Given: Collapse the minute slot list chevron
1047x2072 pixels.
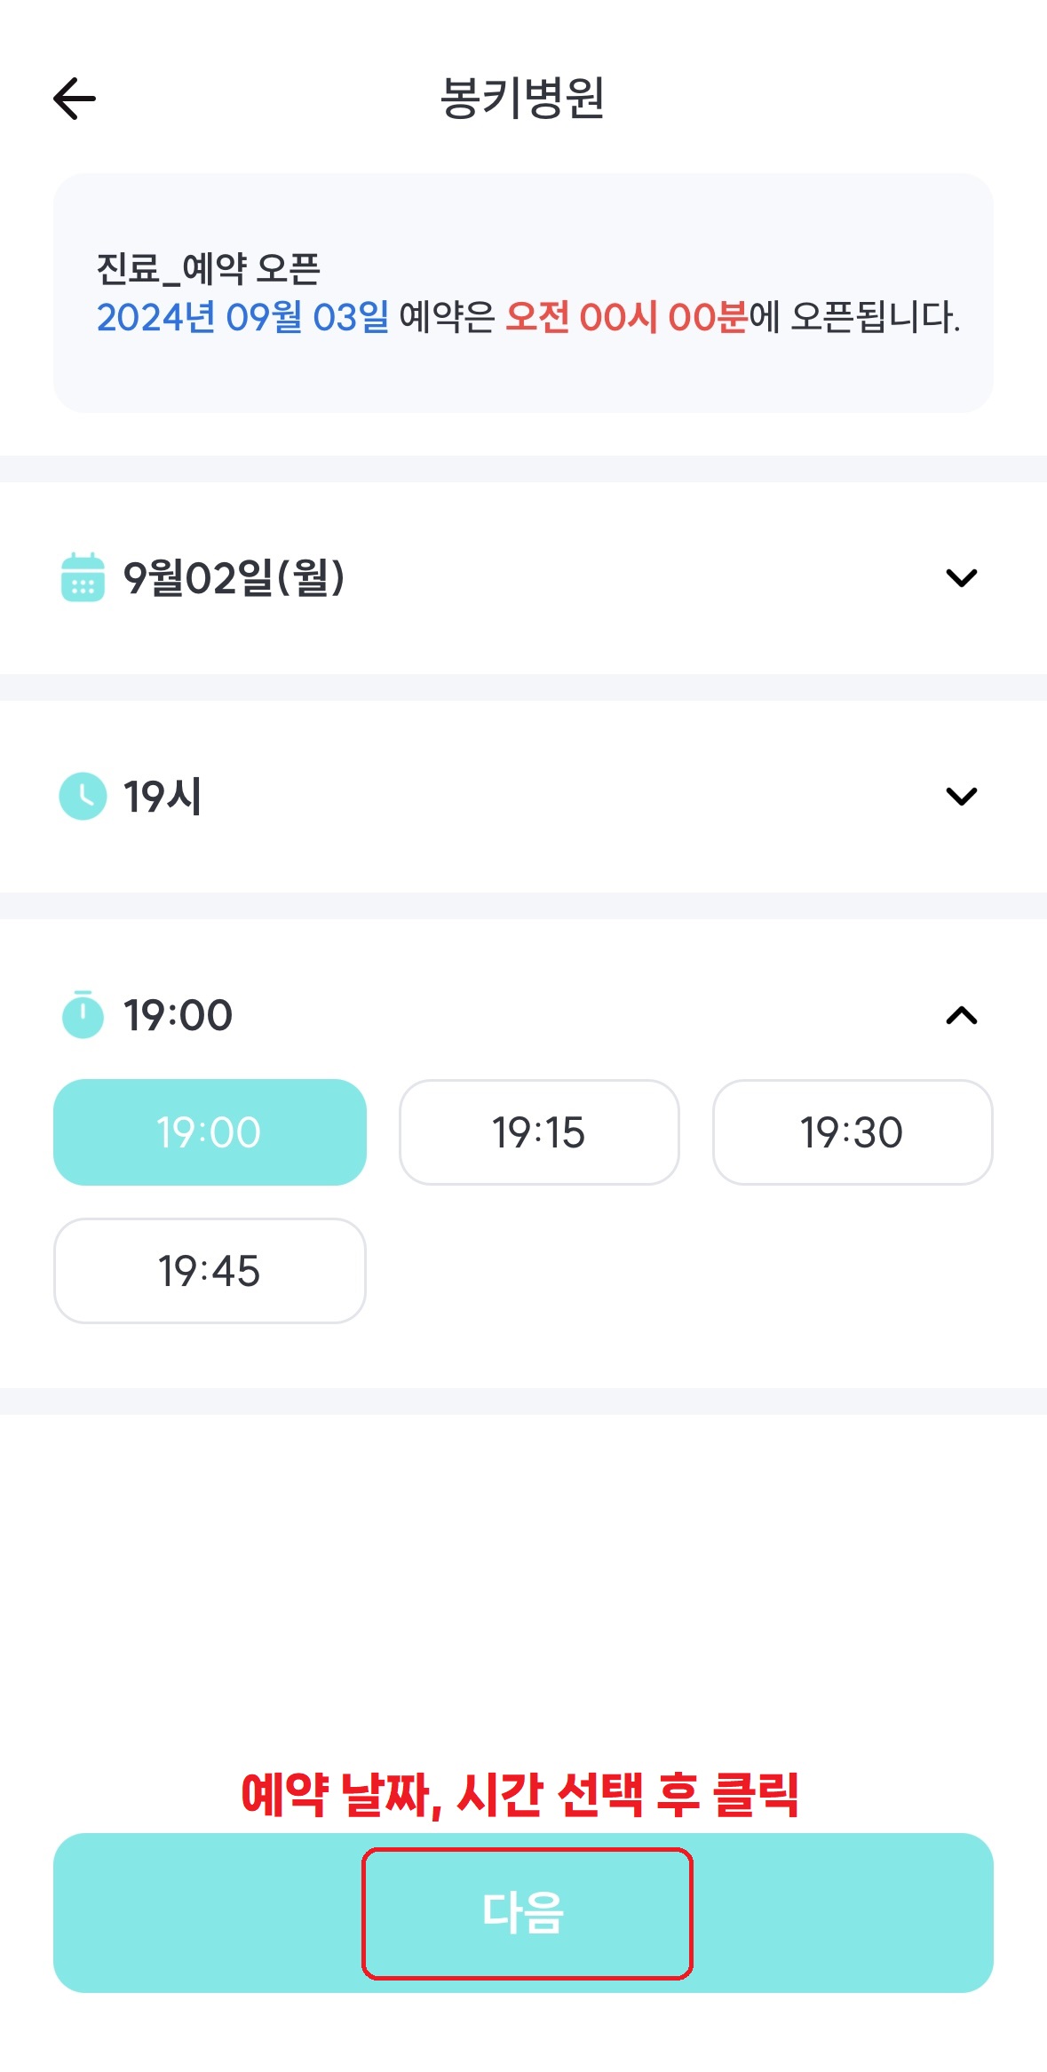Looking at the screenshot, I should [961, 1015].
